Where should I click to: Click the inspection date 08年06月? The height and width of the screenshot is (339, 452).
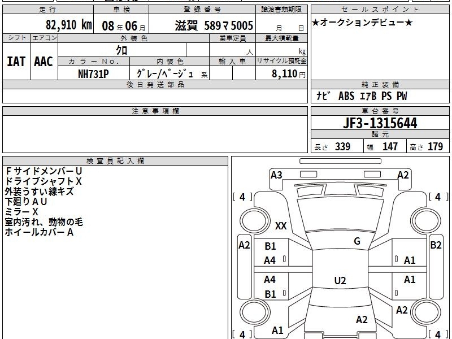[x=124, y=26]
